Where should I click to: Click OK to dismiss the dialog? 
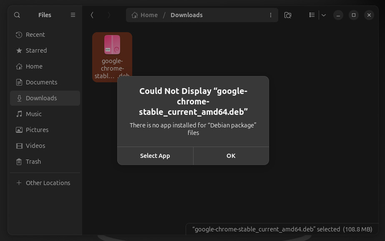(231, 156)
